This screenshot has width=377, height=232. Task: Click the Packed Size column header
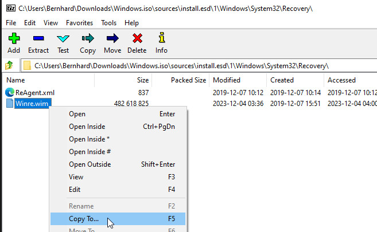189,80
